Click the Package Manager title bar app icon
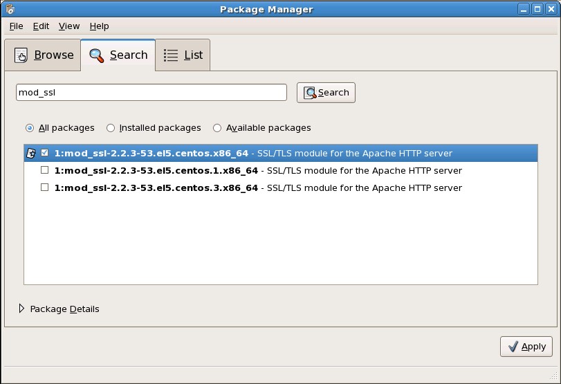 pos(10,9)
